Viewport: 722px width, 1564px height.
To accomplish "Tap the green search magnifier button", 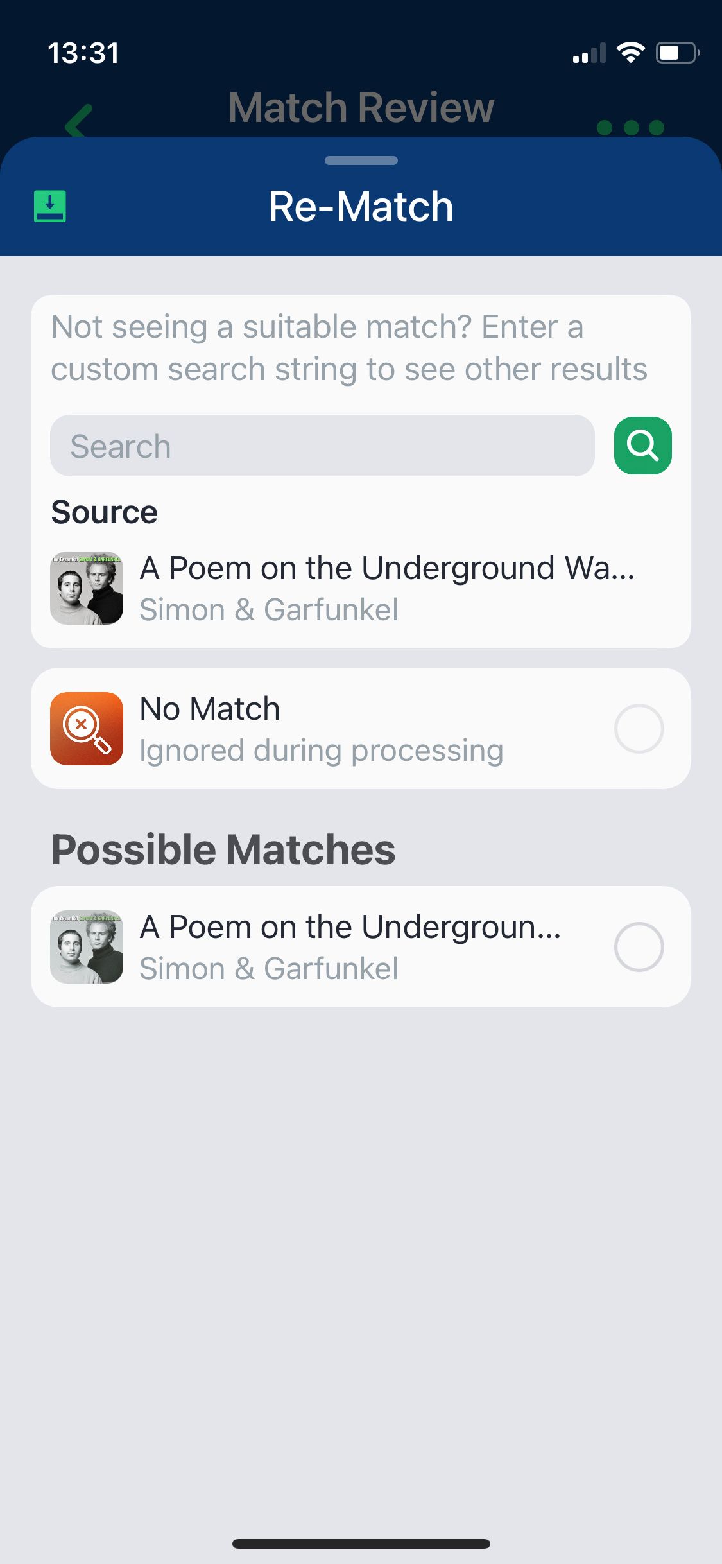I will coord(642,446).
